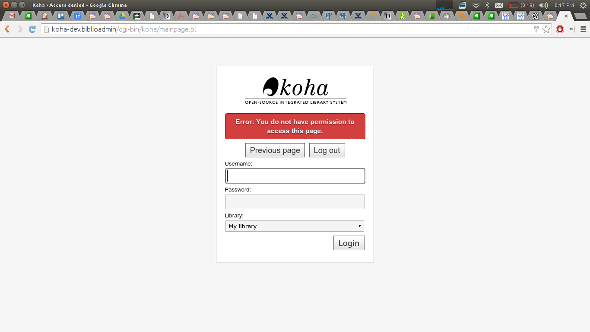The width and height of the screenshot is (590, 332).
Task: Click into the Password field
Action: 295,202
